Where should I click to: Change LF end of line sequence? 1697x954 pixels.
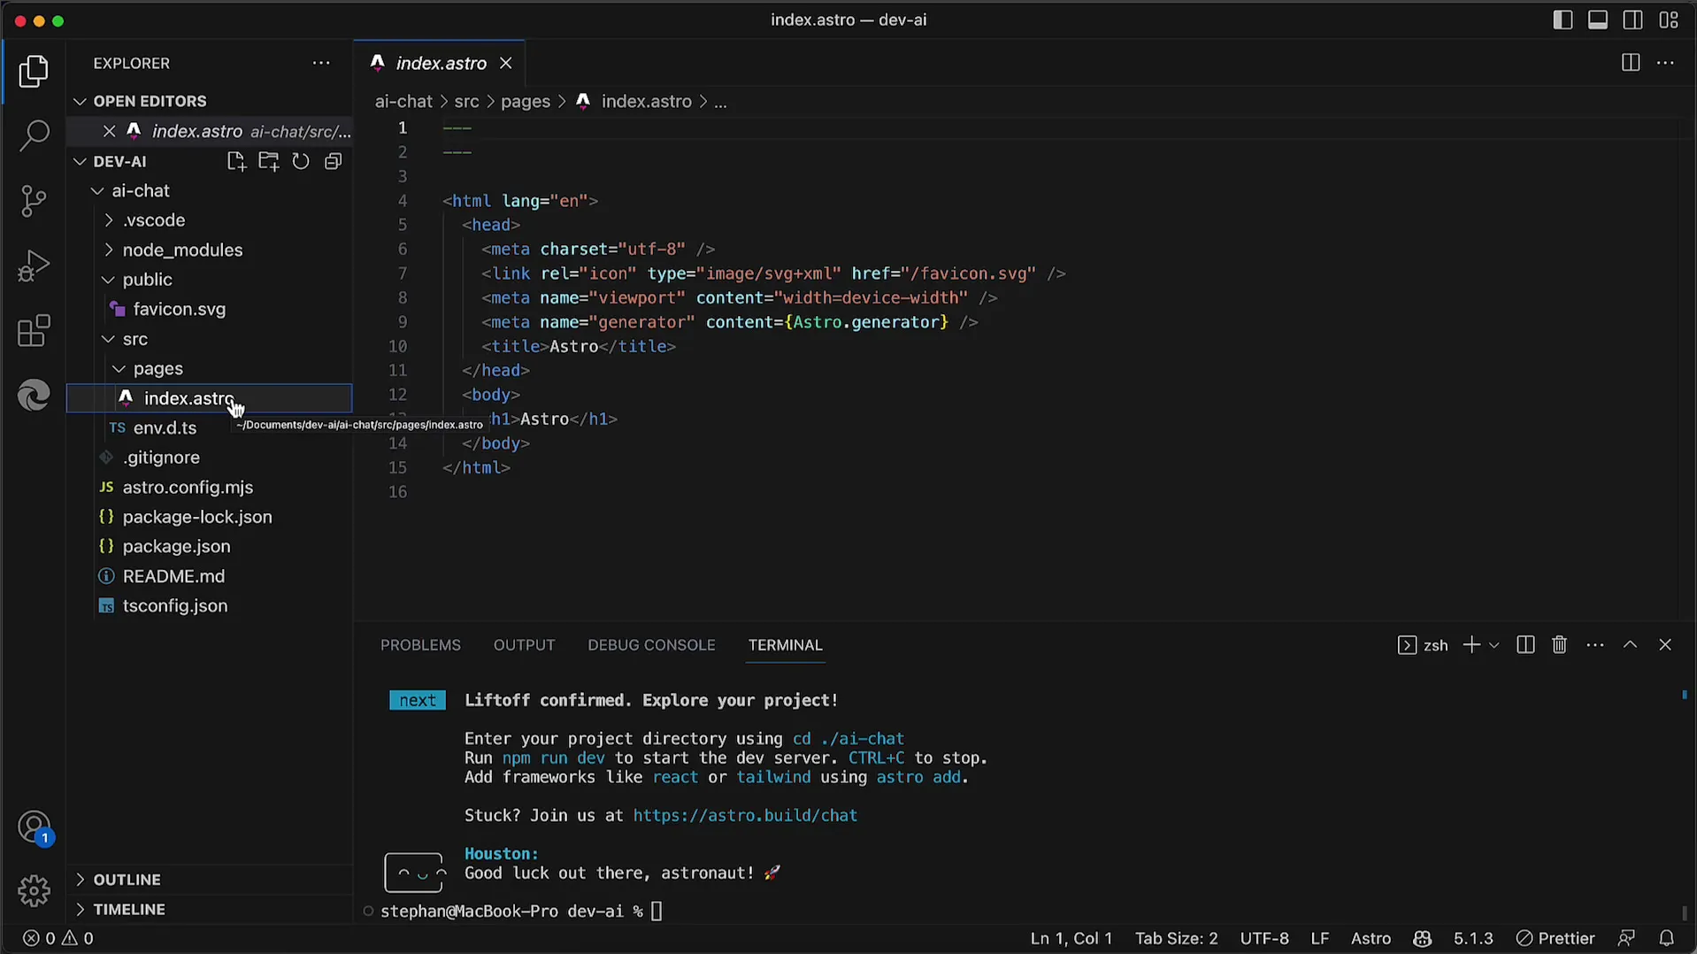[1319, 938]
